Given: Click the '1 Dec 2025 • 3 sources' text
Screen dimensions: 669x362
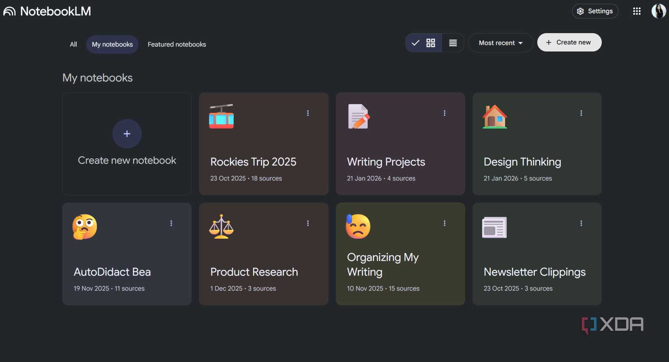Looking at the screenshot, I should point(243,289).
